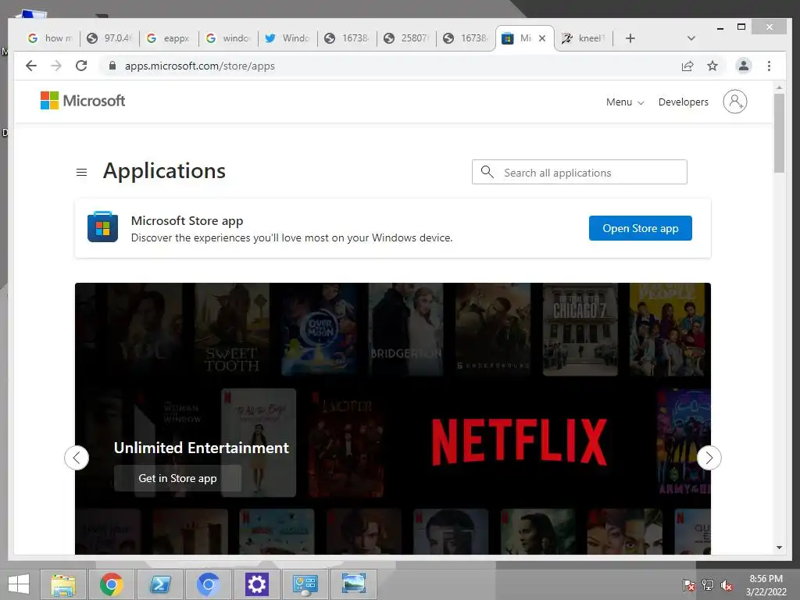
Task: Click Get in Store app button
Action: (x=177, y=478)
